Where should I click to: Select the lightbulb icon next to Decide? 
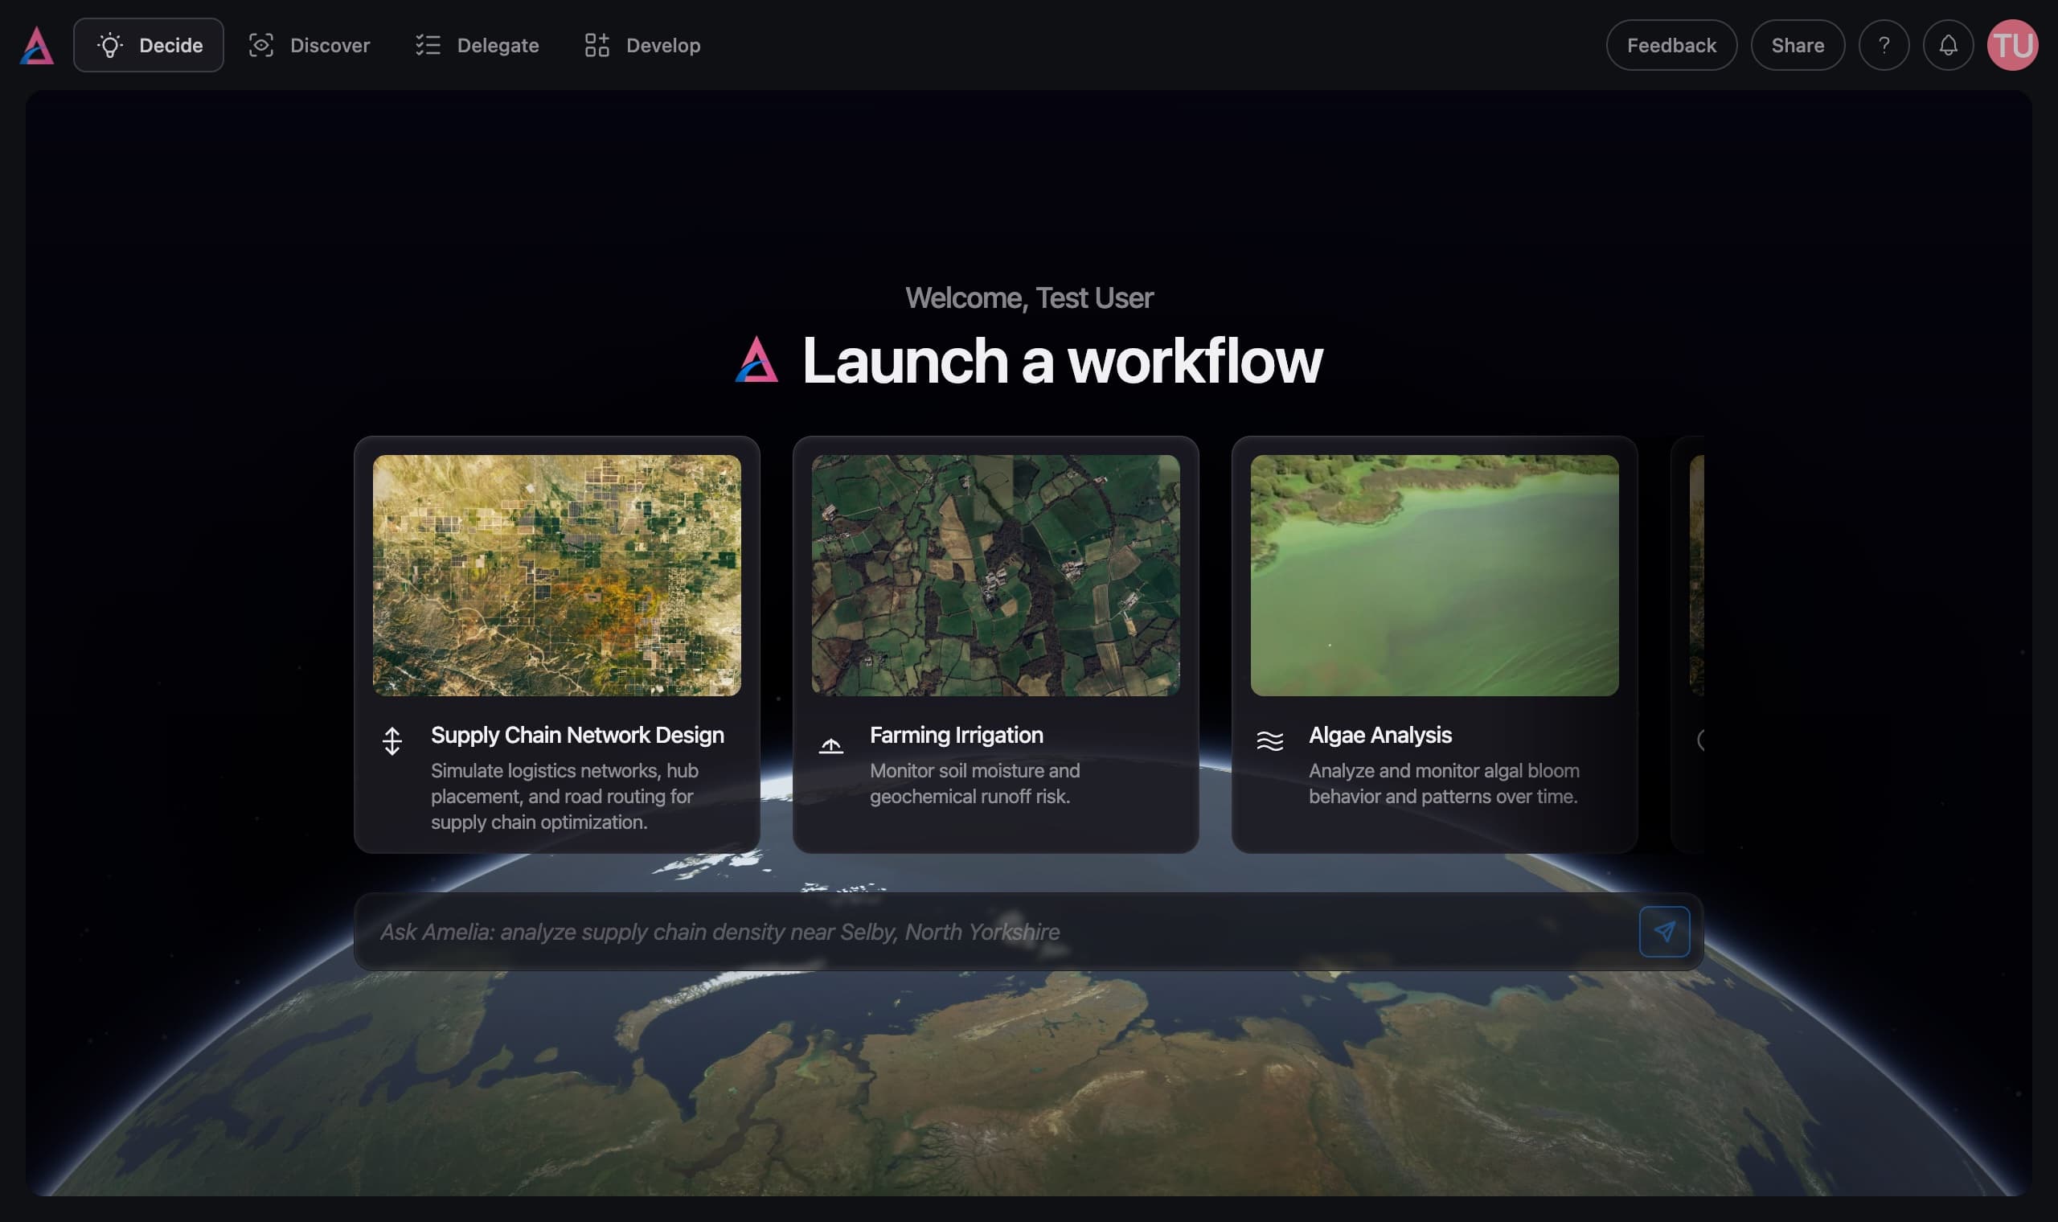pyautogui.click(x=112, y=44)
